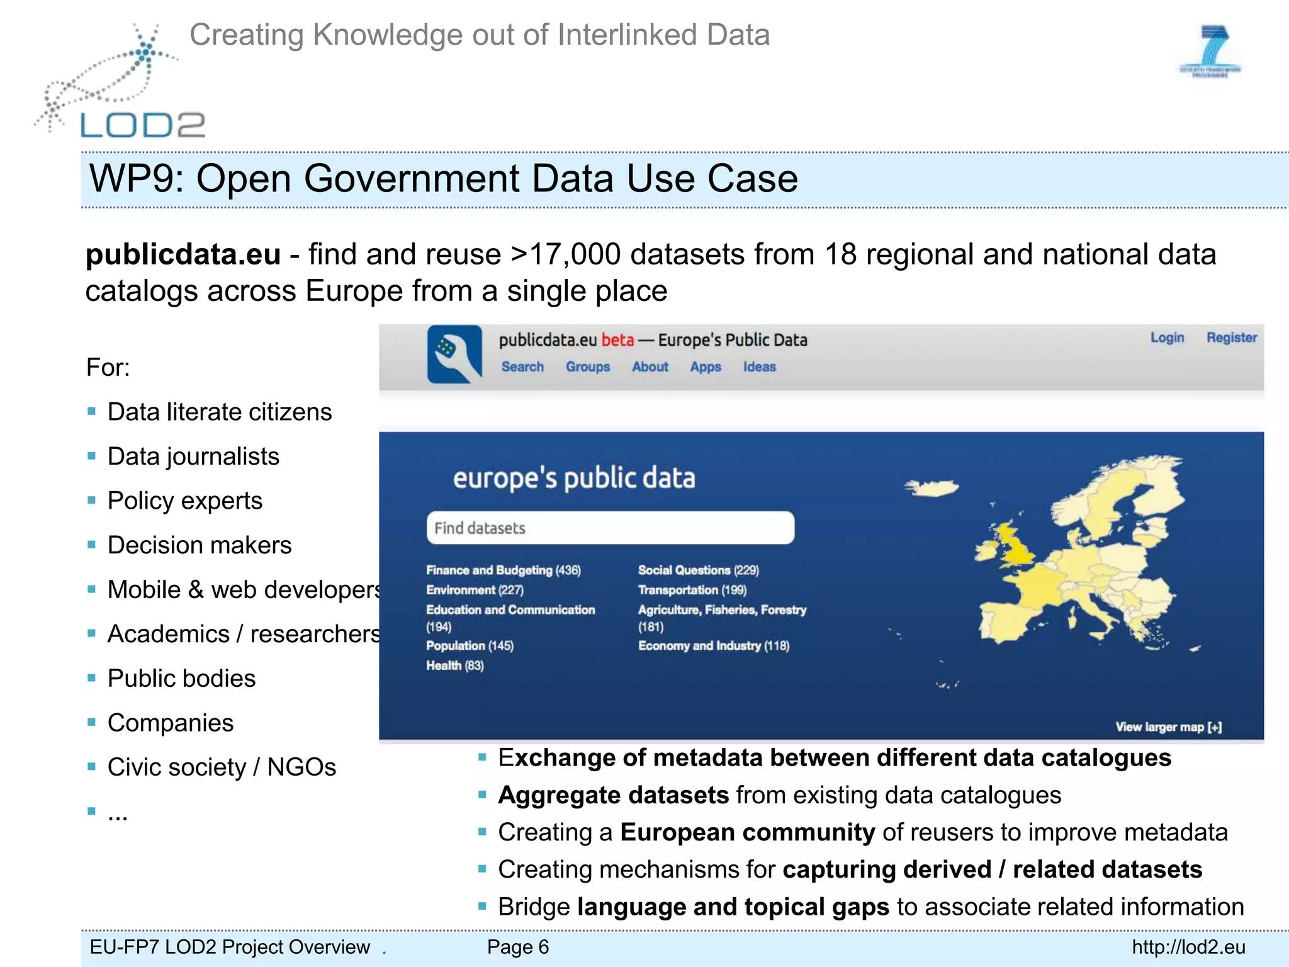This screenshot has height=967, width=1289.
Task: Click 'Creating Knowledge out of Interlinked Data' header
Action: pos(480,35)
